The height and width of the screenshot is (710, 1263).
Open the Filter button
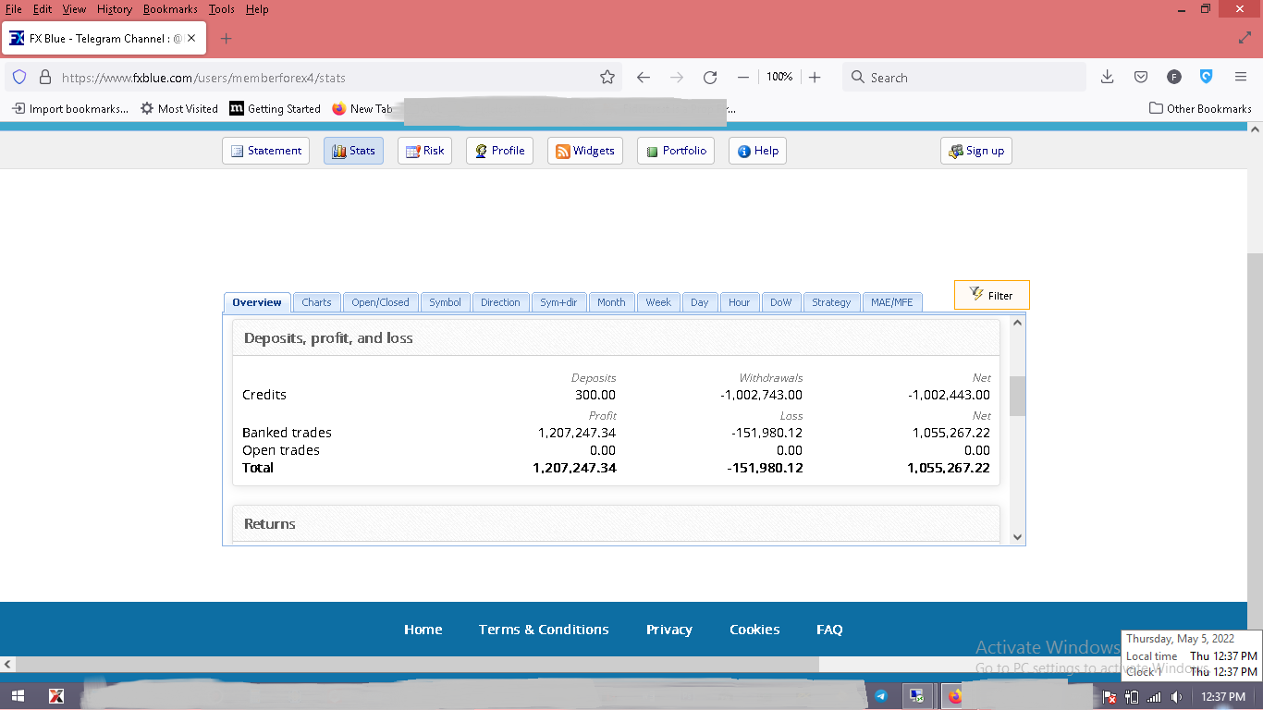pyautogui.click(x=991, y=295)
